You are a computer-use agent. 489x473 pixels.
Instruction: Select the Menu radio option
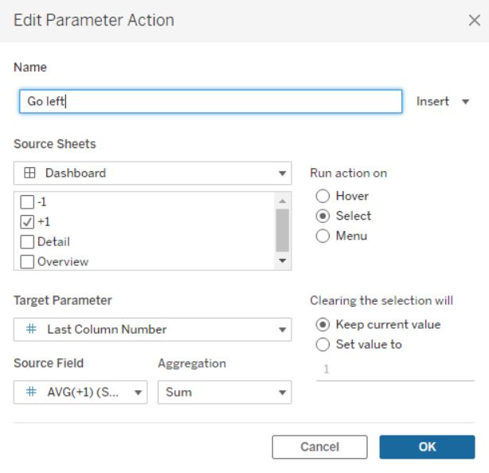point(323,236)
